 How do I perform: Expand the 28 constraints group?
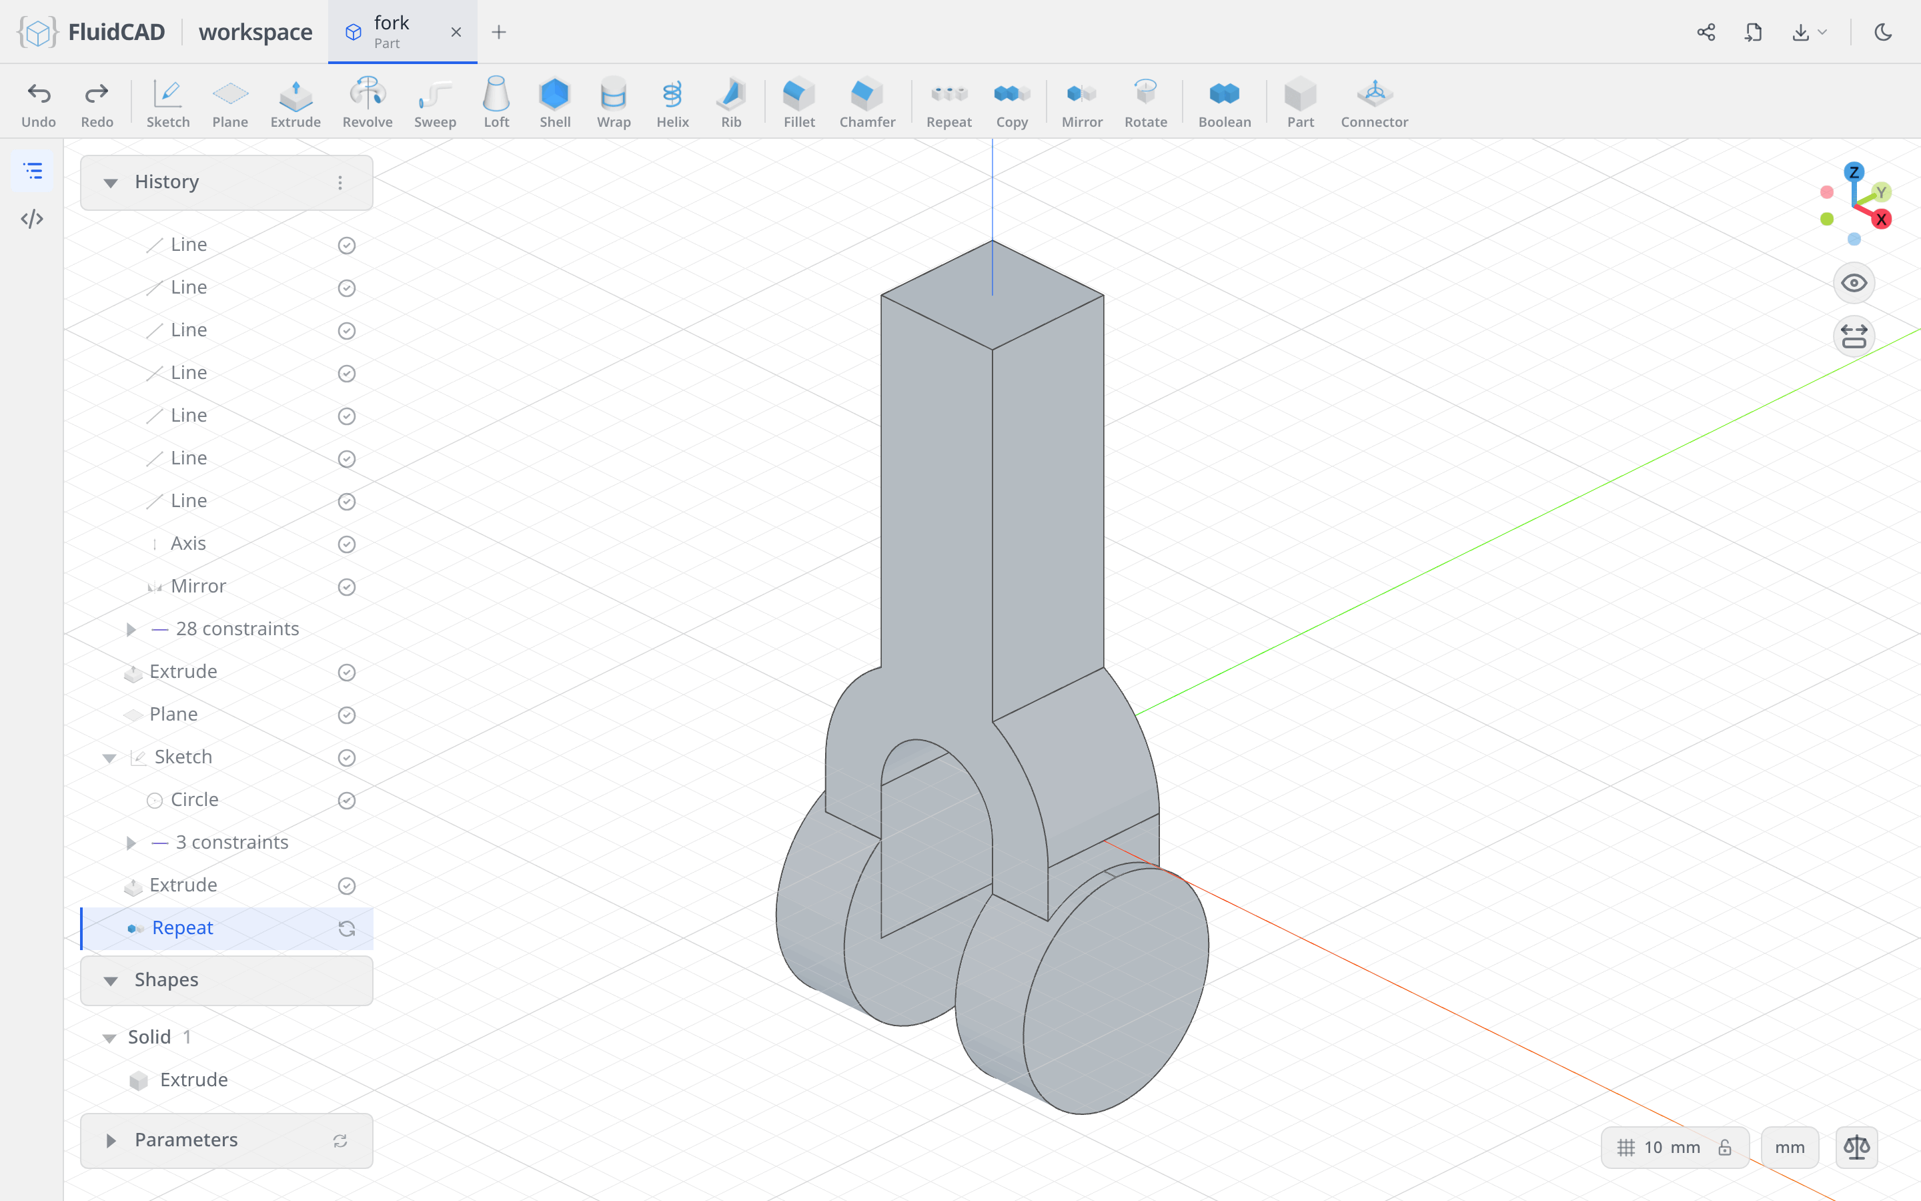click(x=131, y=629)
